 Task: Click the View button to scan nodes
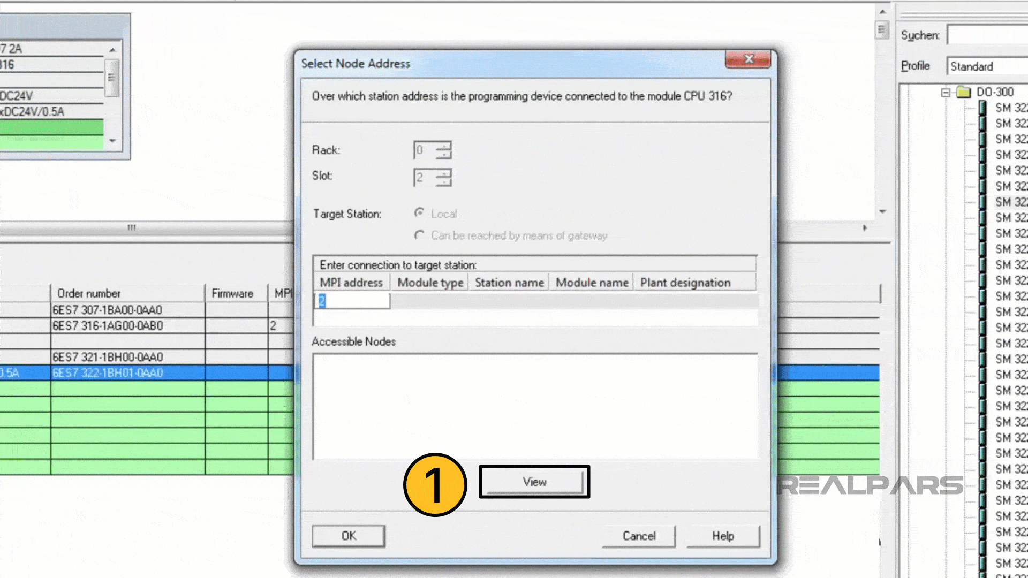534,481
